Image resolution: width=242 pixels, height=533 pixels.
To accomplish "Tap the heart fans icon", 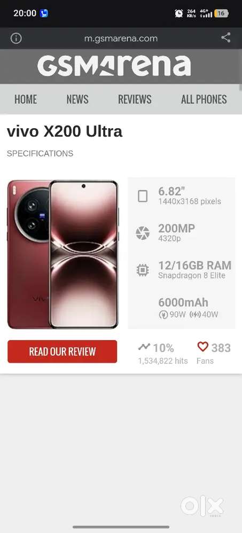I will click(x=202, y=347).
